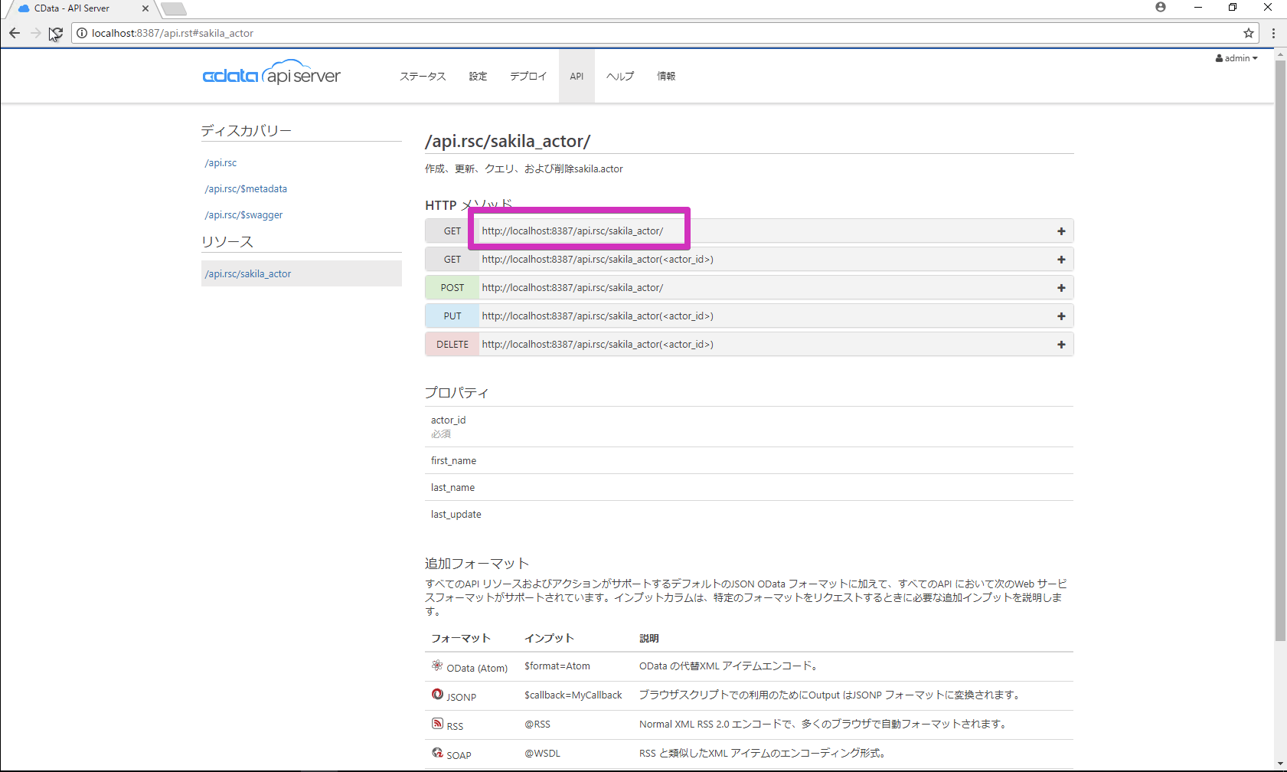Open the /api.rsc/$metadata link

point(246,188)
